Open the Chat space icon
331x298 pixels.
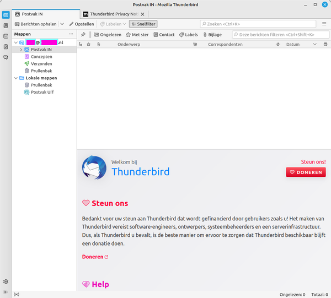6,57
